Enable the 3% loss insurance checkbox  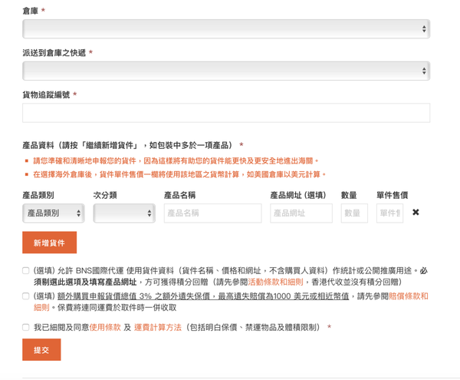pyautogui.click(x=26, y=296)
